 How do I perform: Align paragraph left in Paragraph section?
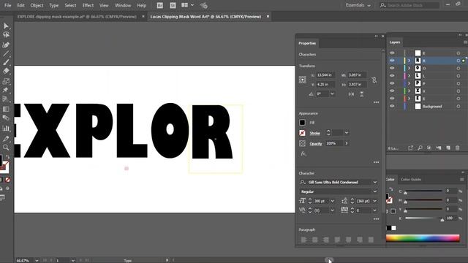(303, 240)
